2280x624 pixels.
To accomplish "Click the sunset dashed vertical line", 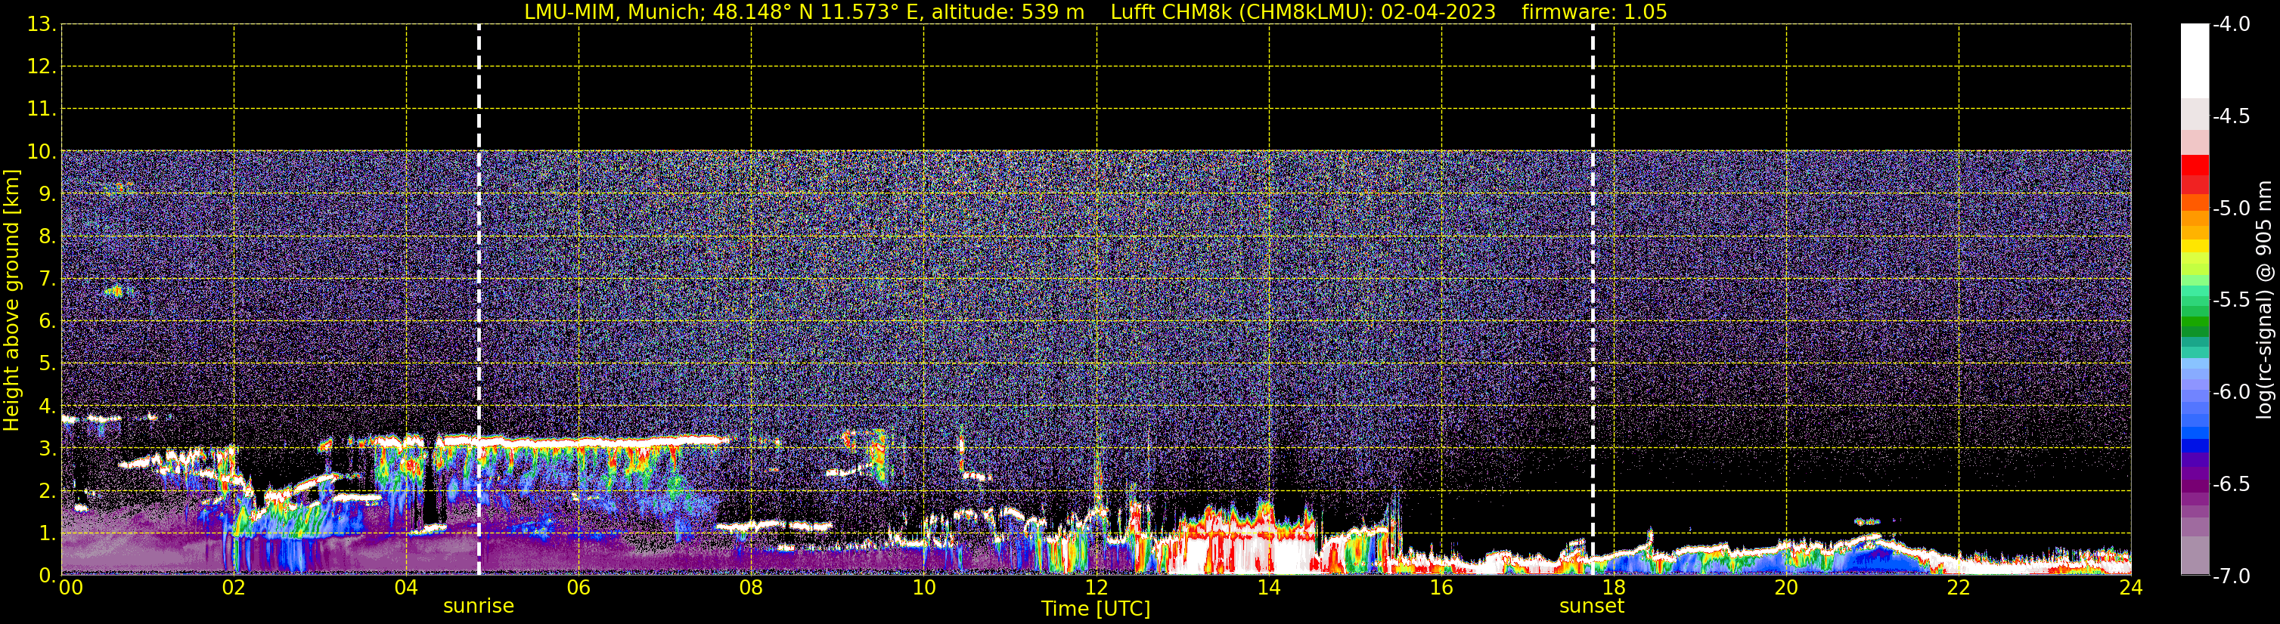I will tap(1593, 300).
